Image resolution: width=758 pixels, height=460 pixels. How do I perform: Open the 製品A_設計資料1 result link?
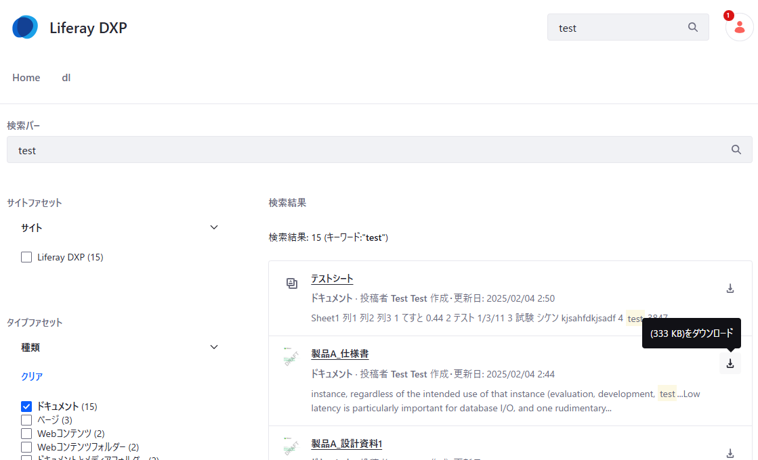346,444
